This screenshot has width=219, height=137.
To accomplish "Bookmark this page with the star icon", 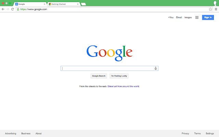I will 210,9.
